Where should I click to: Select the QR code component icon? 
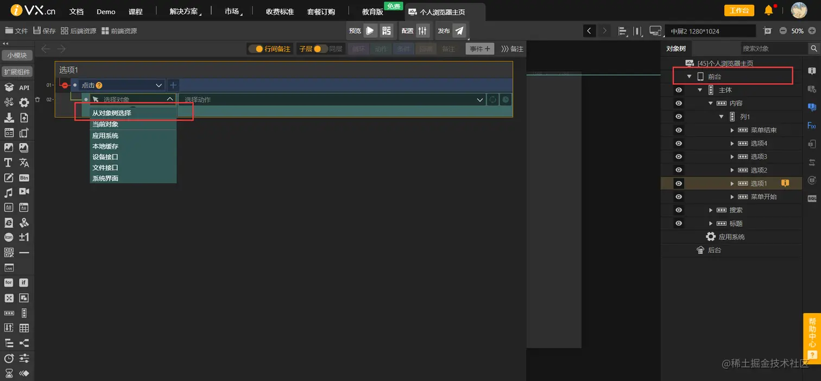click(x=9, y=252)
